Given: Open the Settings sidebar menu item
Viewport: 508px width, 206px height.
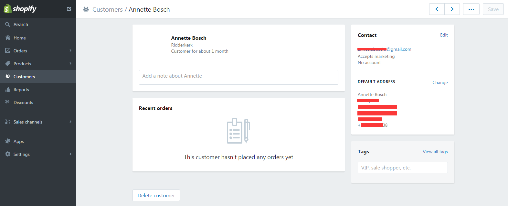Looking at the screenshot, I should tap(22, 154).
